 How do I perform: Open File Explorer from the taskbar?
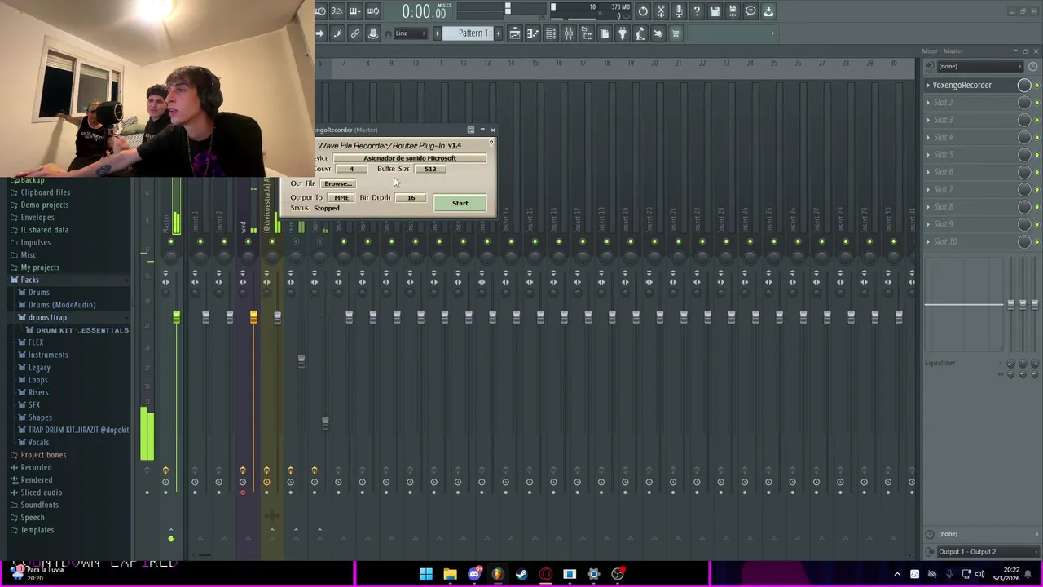(x=450, y=574)
